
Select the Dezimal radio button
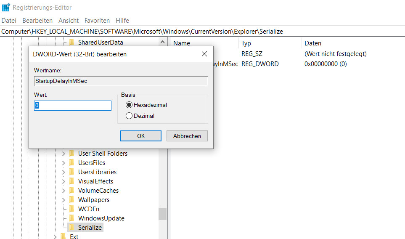[129, 116]
